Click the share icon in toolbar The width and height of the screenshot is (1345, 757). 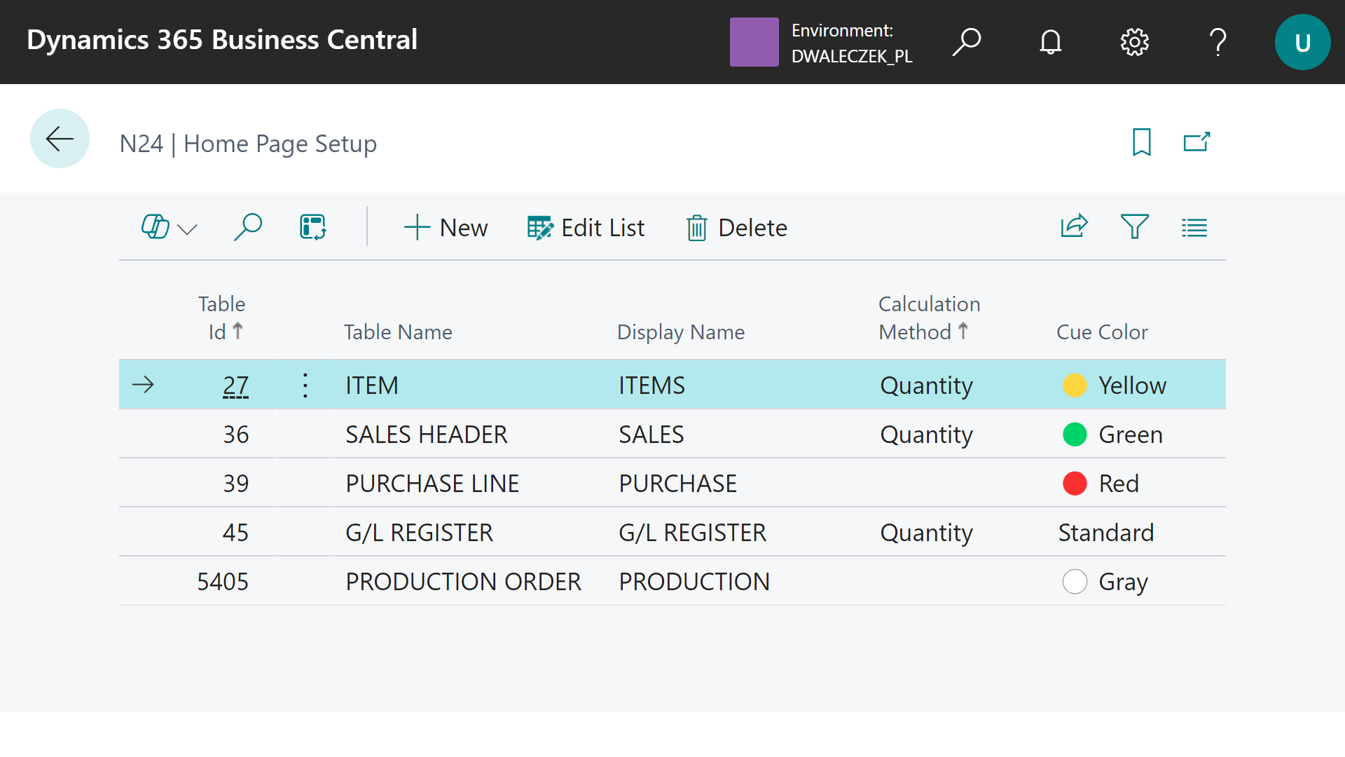(x=1074, y=226)
